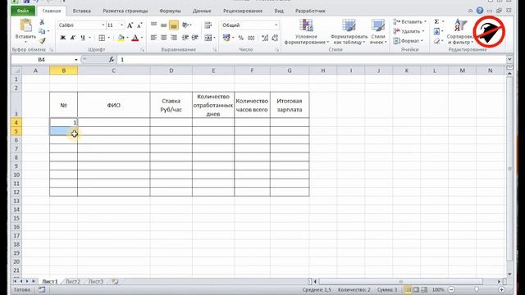
Task: Select the Format Painter brush icon
Action: 42,40
